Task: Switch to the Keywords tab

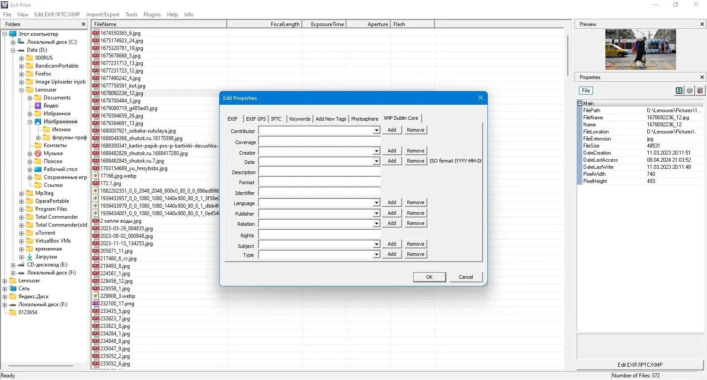Action: click(x=300, y=119)
